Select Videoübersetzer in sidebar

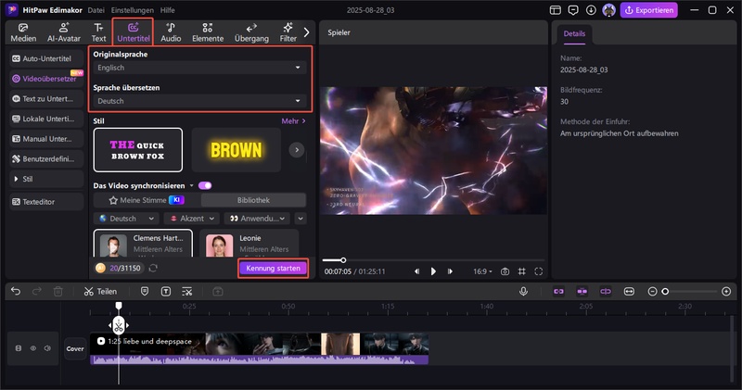pyautogui.click(x=46, y=79)
